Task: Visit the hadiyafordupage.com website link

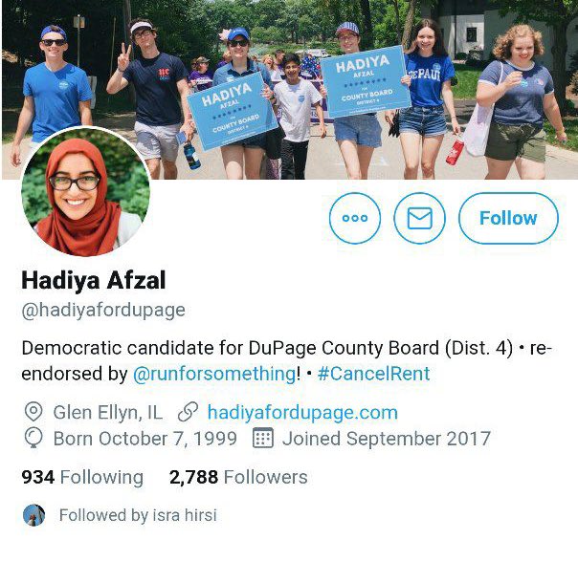Action: point(302,412)
